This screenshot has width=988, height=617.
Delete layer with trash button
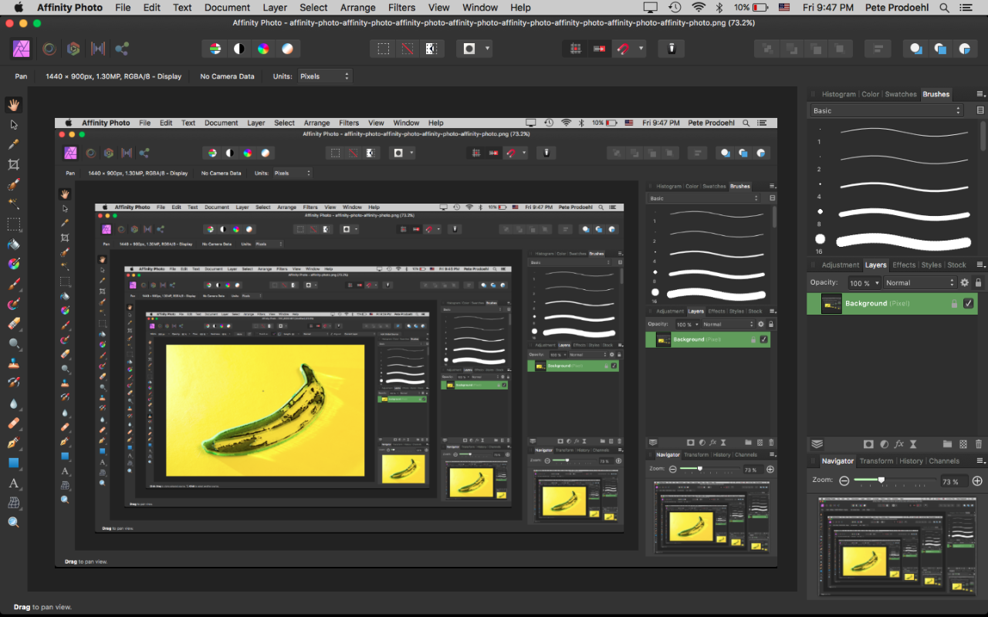[979, 444]
